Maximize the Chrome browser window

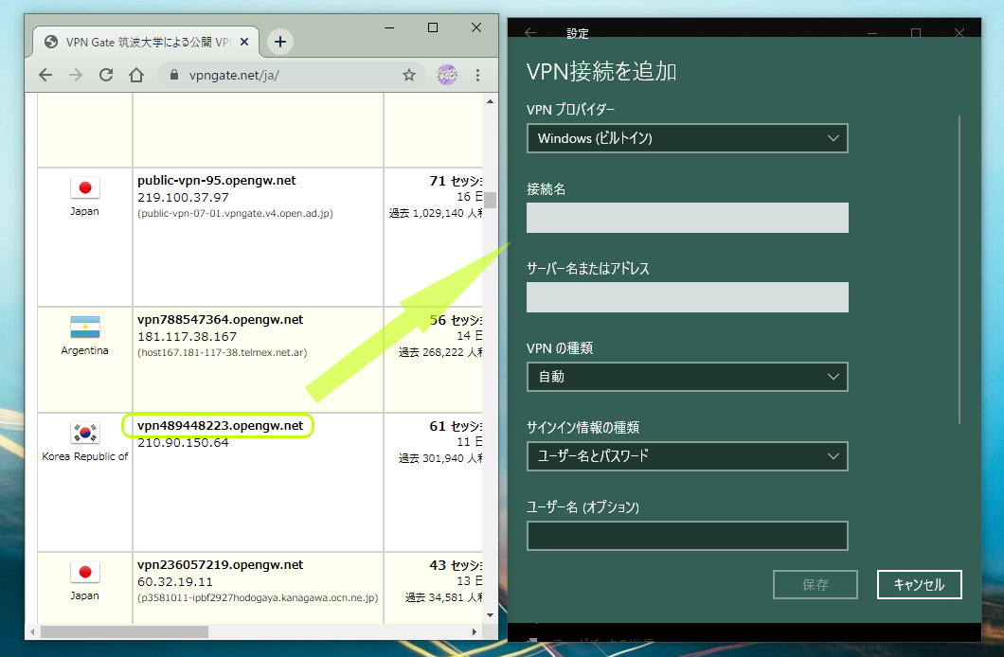[x=433, y=27]
